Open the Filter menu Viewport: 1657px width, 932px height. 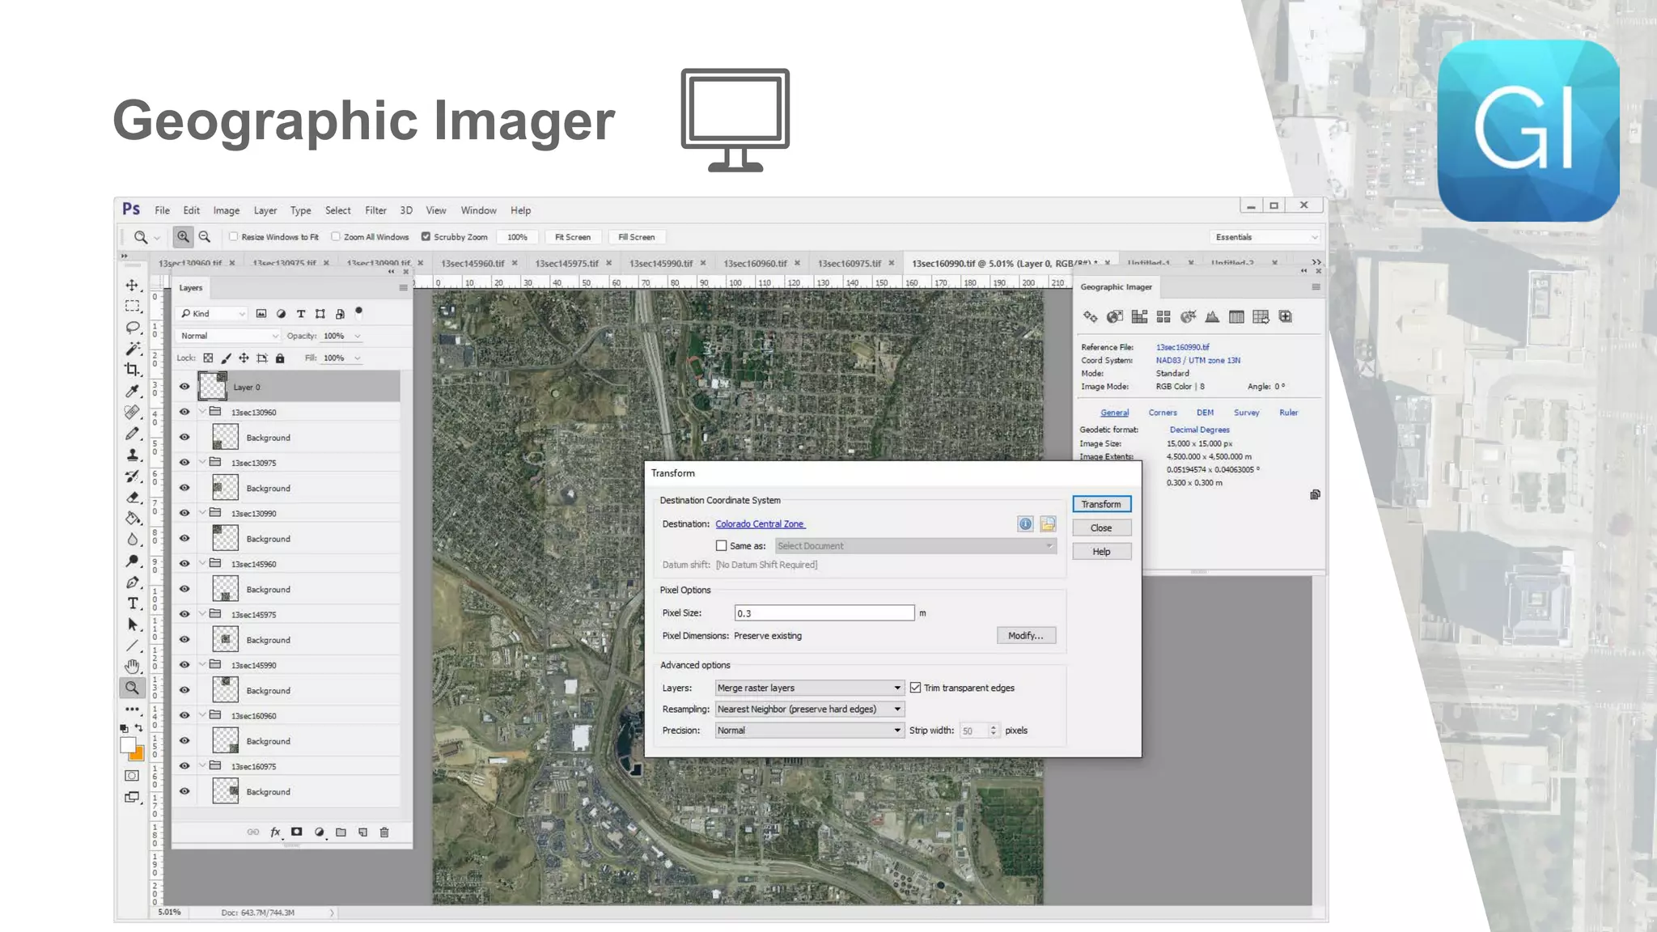pos(375,210)
